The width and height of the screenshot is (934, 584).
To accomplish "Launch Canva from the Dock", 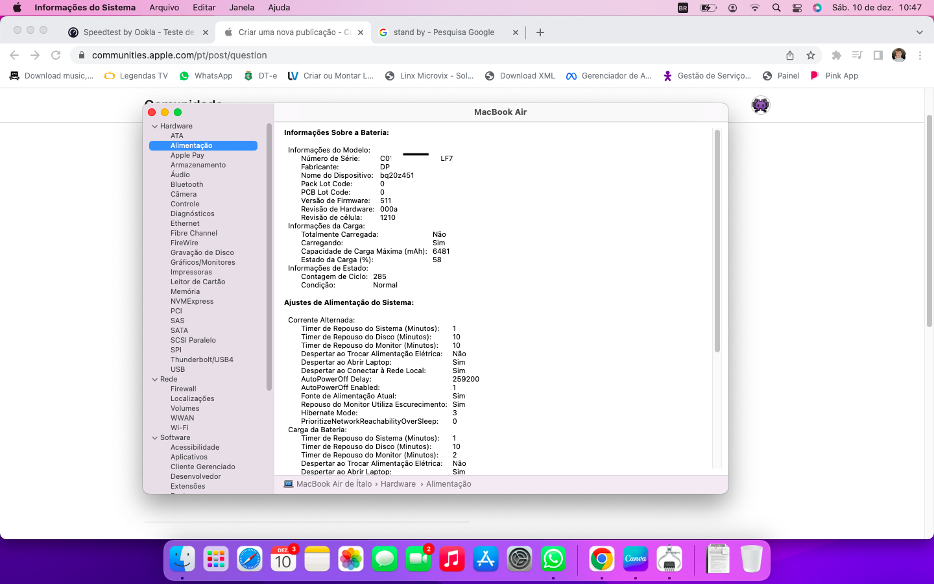I will 636,559.
